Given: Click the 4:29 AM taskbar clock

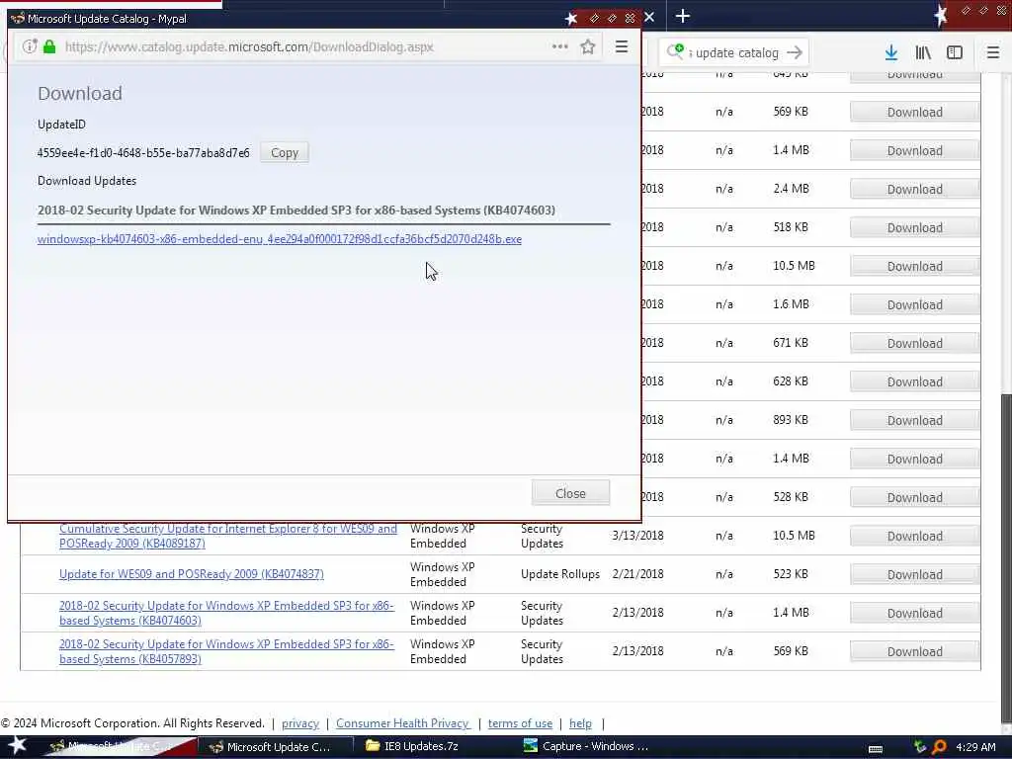Looking at the screenshot, I should coord(975,747).
